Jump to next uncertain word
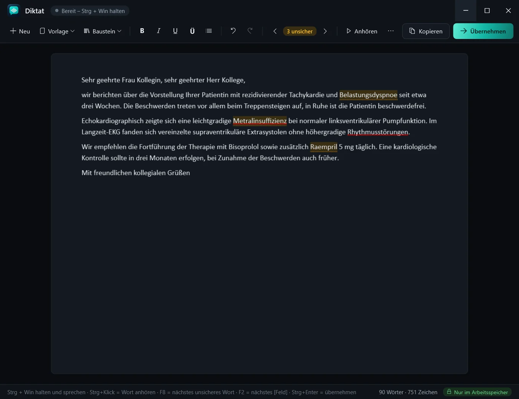 coord(325,31)
